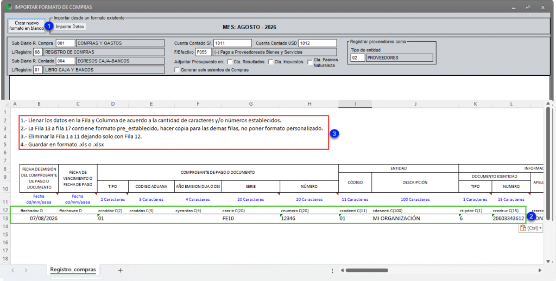The image size is (556, 281).
Task: Click vertical scrollbar down arrow in spreadsheet
Action: click(x=548, y=262)
